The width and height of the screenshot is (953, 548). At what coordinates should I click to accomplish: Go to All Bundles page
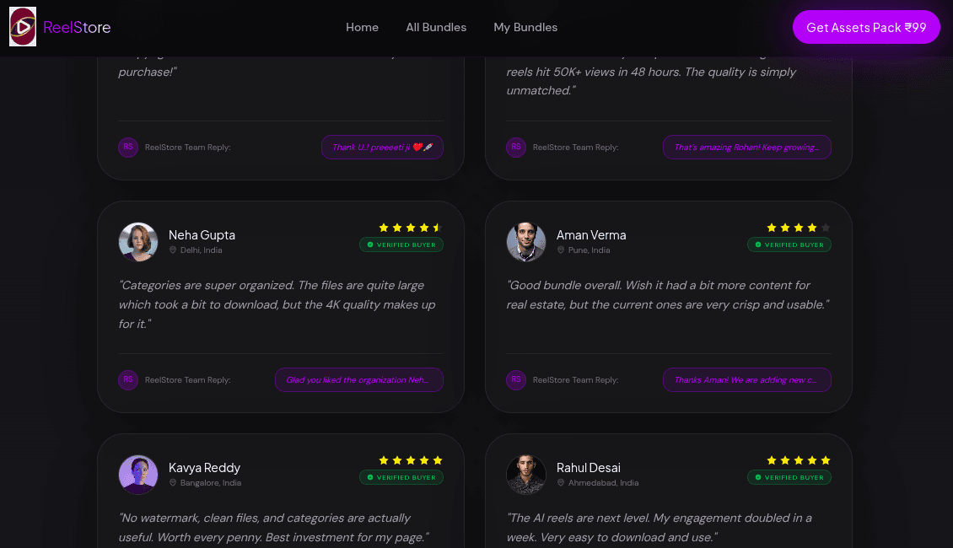(x=436, y=27)
